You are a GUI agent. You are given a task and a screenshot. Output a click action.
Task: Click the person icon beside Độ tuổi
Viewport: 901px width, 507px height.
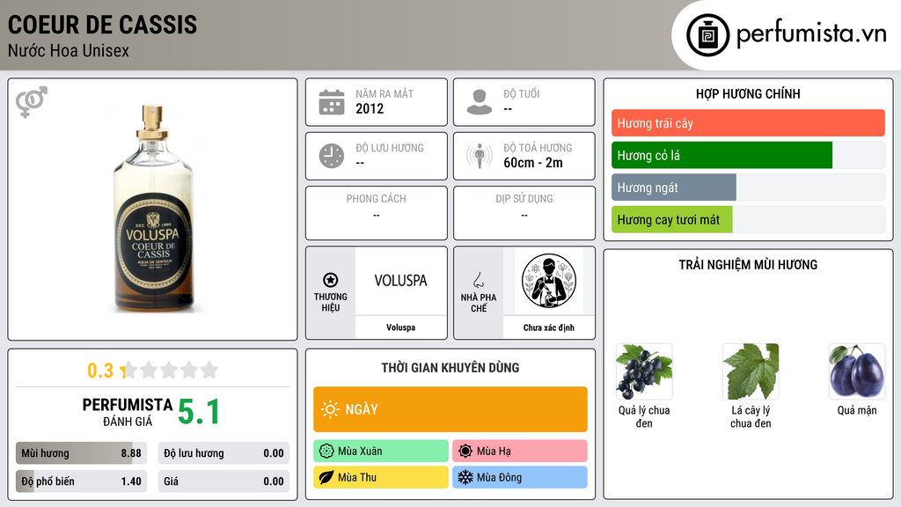point(480,102)
